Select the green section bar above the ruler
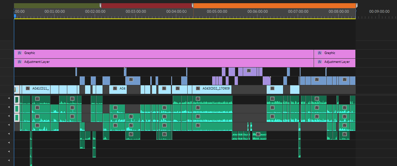The image size is (397, 166). coord(57,6)
